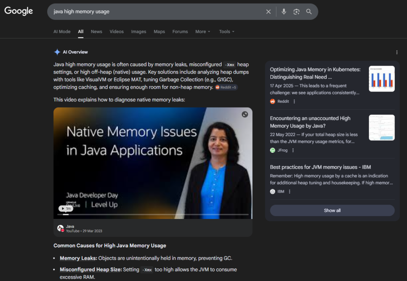Start voice search with microphone icon
The height and width of the screenshot is (281, 407).
pyautogui.click(x=284, y=12)
